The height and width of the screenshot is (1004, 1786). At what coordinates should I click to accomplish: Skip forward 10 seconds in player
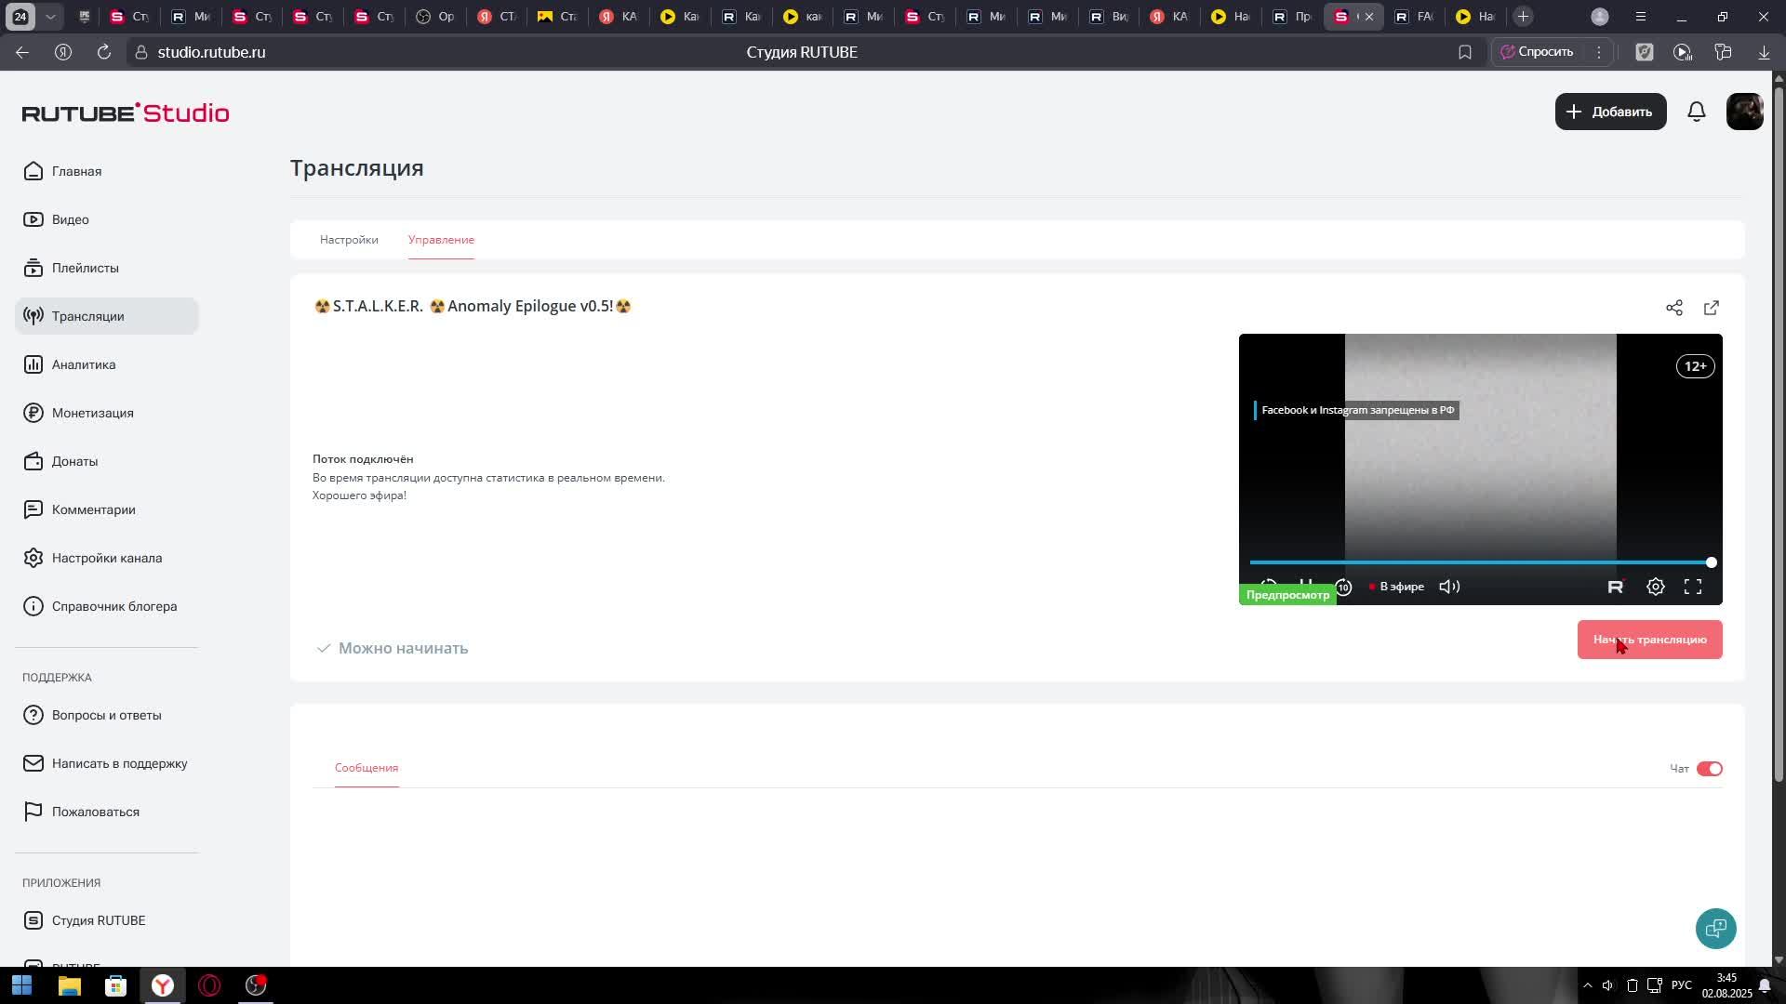1344,587
